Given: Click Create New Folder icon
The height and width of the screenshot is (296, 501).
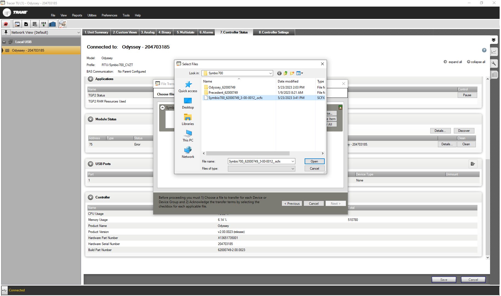Looking at the screenshot, I should pyautogui.click(x=292, y=73).
